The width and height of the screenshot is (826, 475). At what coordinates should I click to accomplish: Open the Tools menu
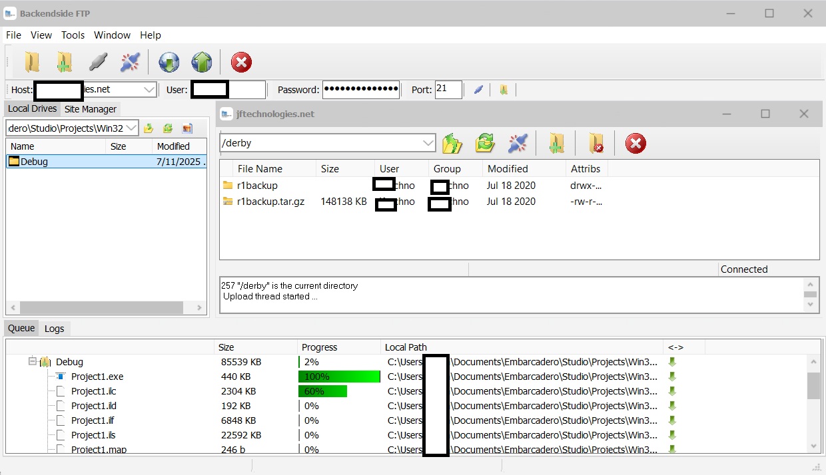click(73, 35)
